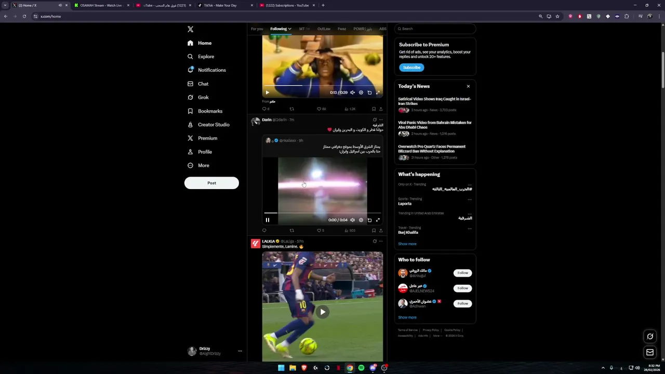Show more under What's happening

[407, 244]
